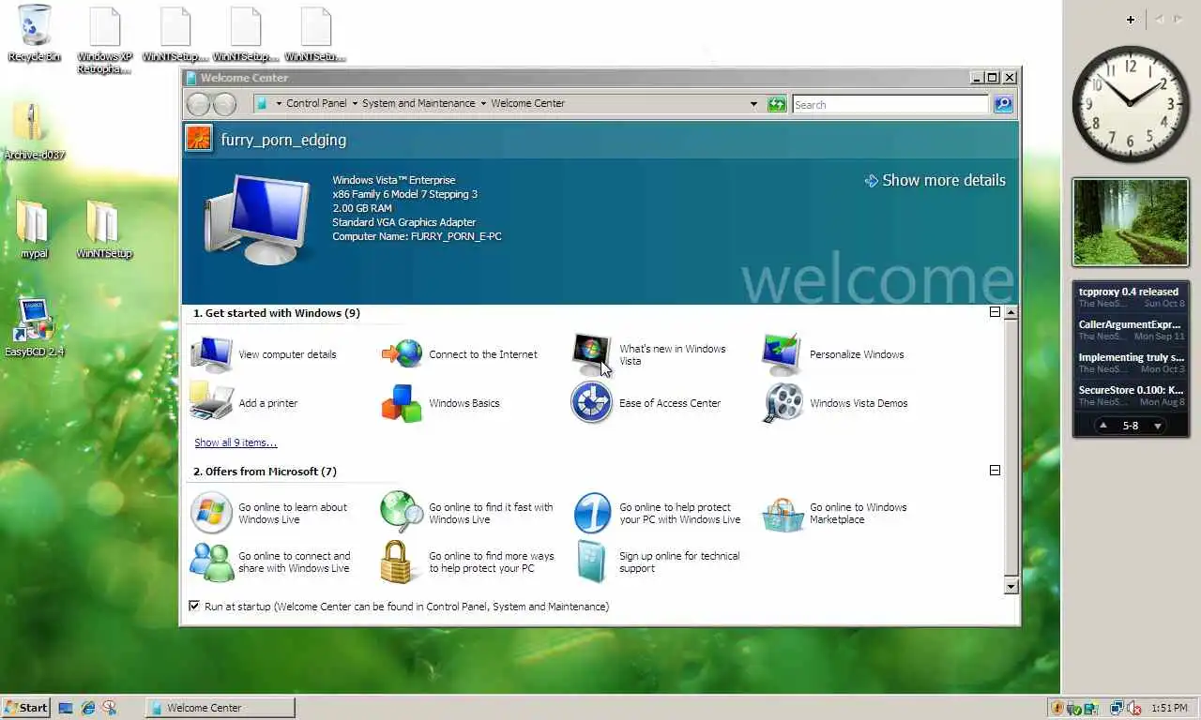Click the search magnifier button
The width and height of the screenshot is (1201, 720).
pos(1003,104)
